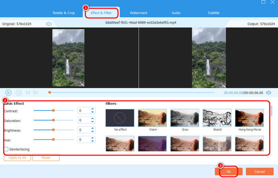The image size is (278, 178).
Task: Click the original video preview
Action: (x=68, y=58)
